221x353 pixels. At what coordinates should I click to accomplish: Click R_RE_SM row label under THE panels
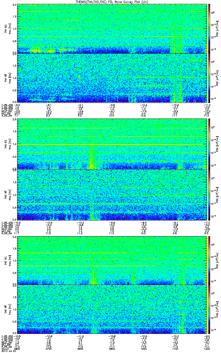6,347
